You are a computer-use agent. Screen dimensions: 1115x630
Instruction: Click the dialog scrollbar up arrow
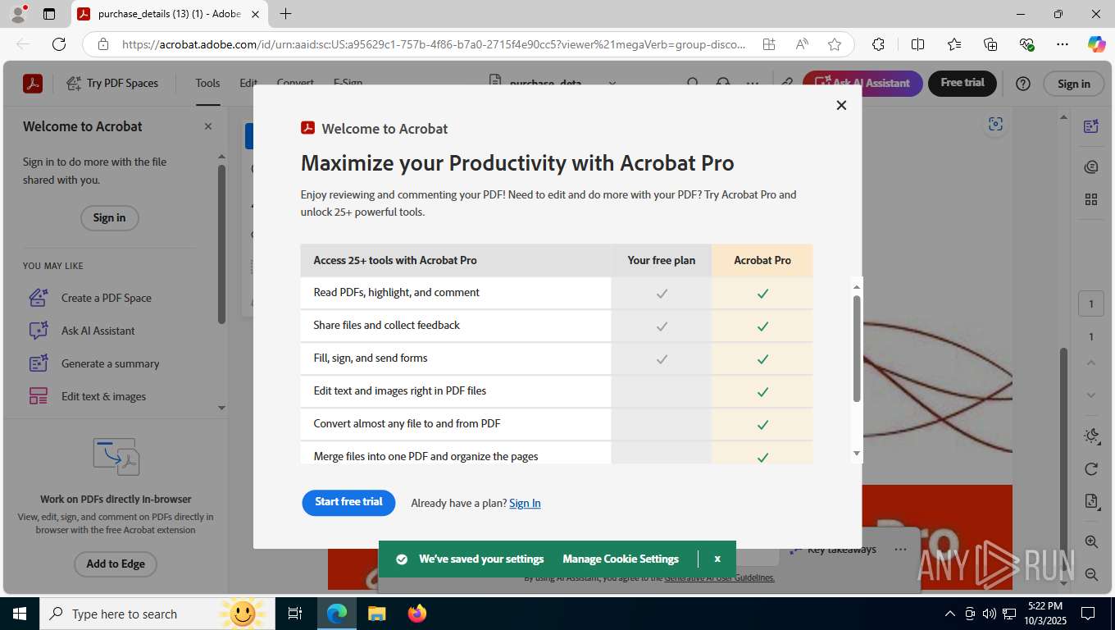857,287
